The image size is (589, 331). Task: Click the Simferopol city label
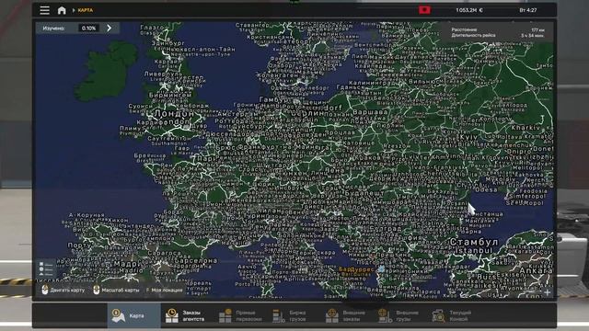pyautogui.click(x=526, y=196)
